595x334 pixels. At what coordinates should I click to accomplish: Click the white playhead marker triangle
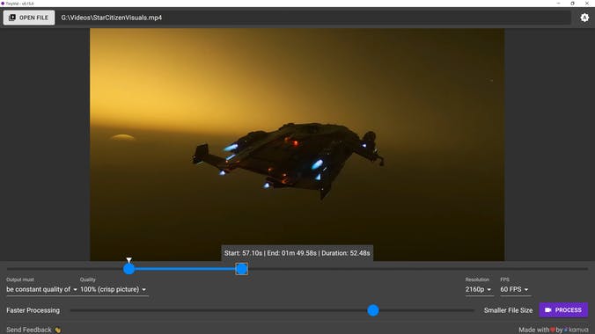(x=129, y=260)
